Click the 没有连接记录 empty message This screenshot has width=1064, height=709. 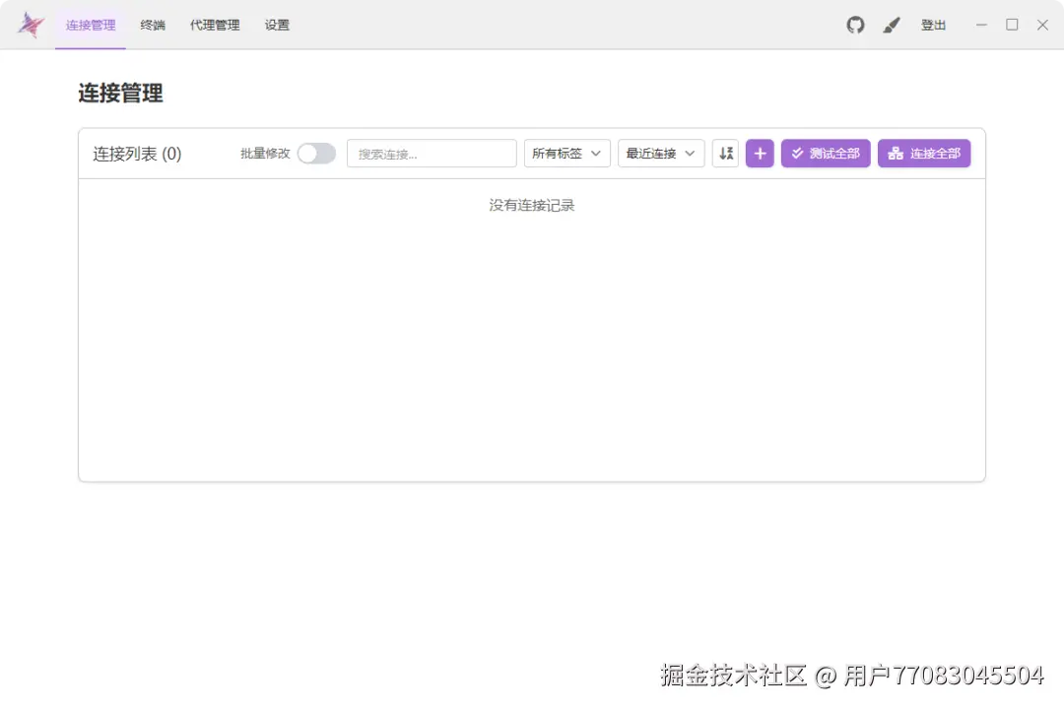(532, 205)
